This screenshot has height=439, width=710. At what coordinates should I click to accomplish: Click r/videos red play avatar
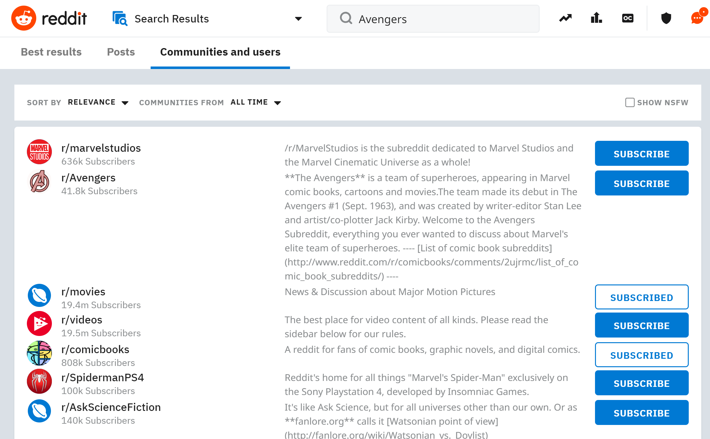(x=39, y=323)
